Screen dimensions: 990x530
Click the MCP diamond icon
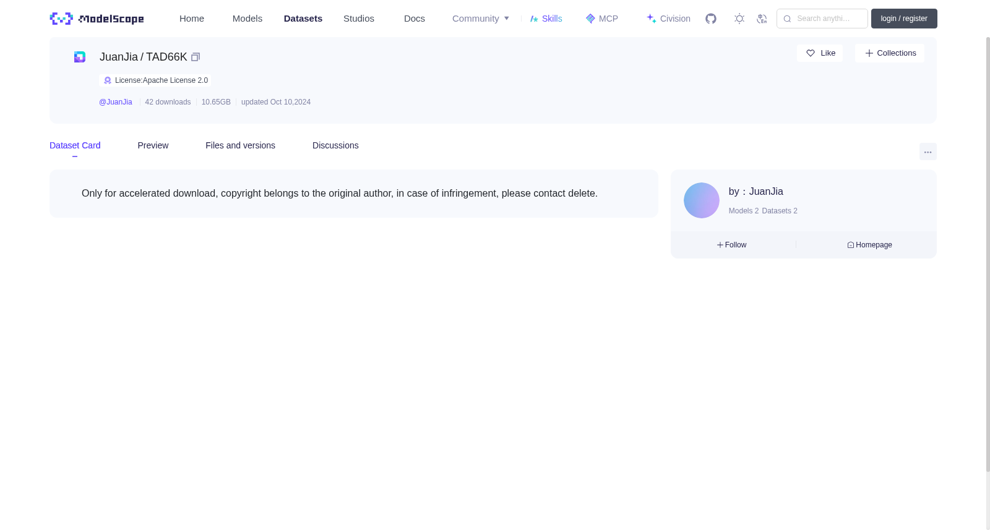pos(590,19)
